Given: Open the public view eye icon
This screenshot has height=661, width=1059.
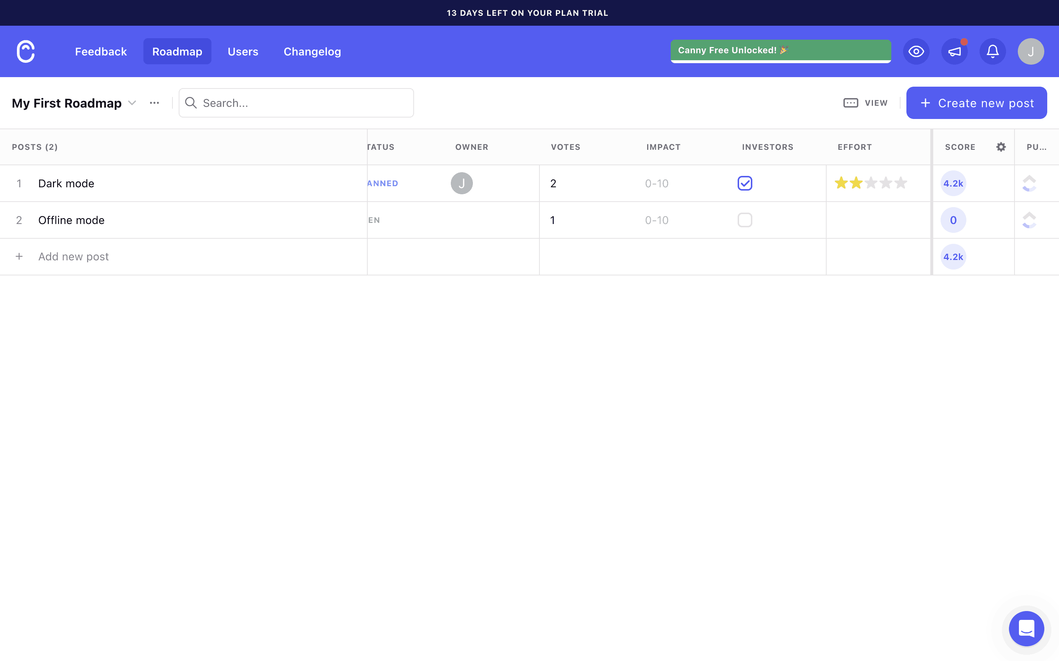Looking at the screenshot, I should [x=916, y=51].
